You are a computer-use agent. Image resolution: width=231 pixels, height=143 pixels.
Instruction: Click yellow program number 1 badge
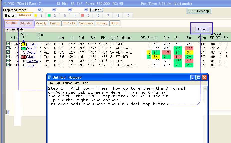24,44
